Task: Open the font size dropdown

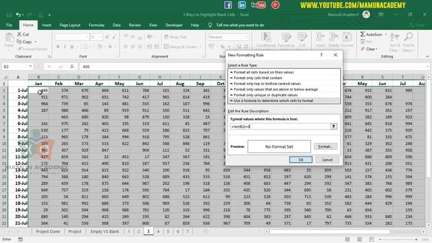Action: click(101, 37)
